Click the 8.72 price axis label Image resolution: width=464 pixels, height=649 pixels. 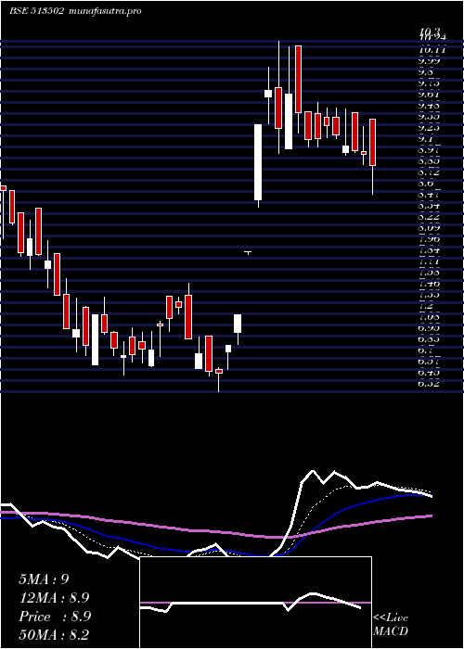pos(430,172)
